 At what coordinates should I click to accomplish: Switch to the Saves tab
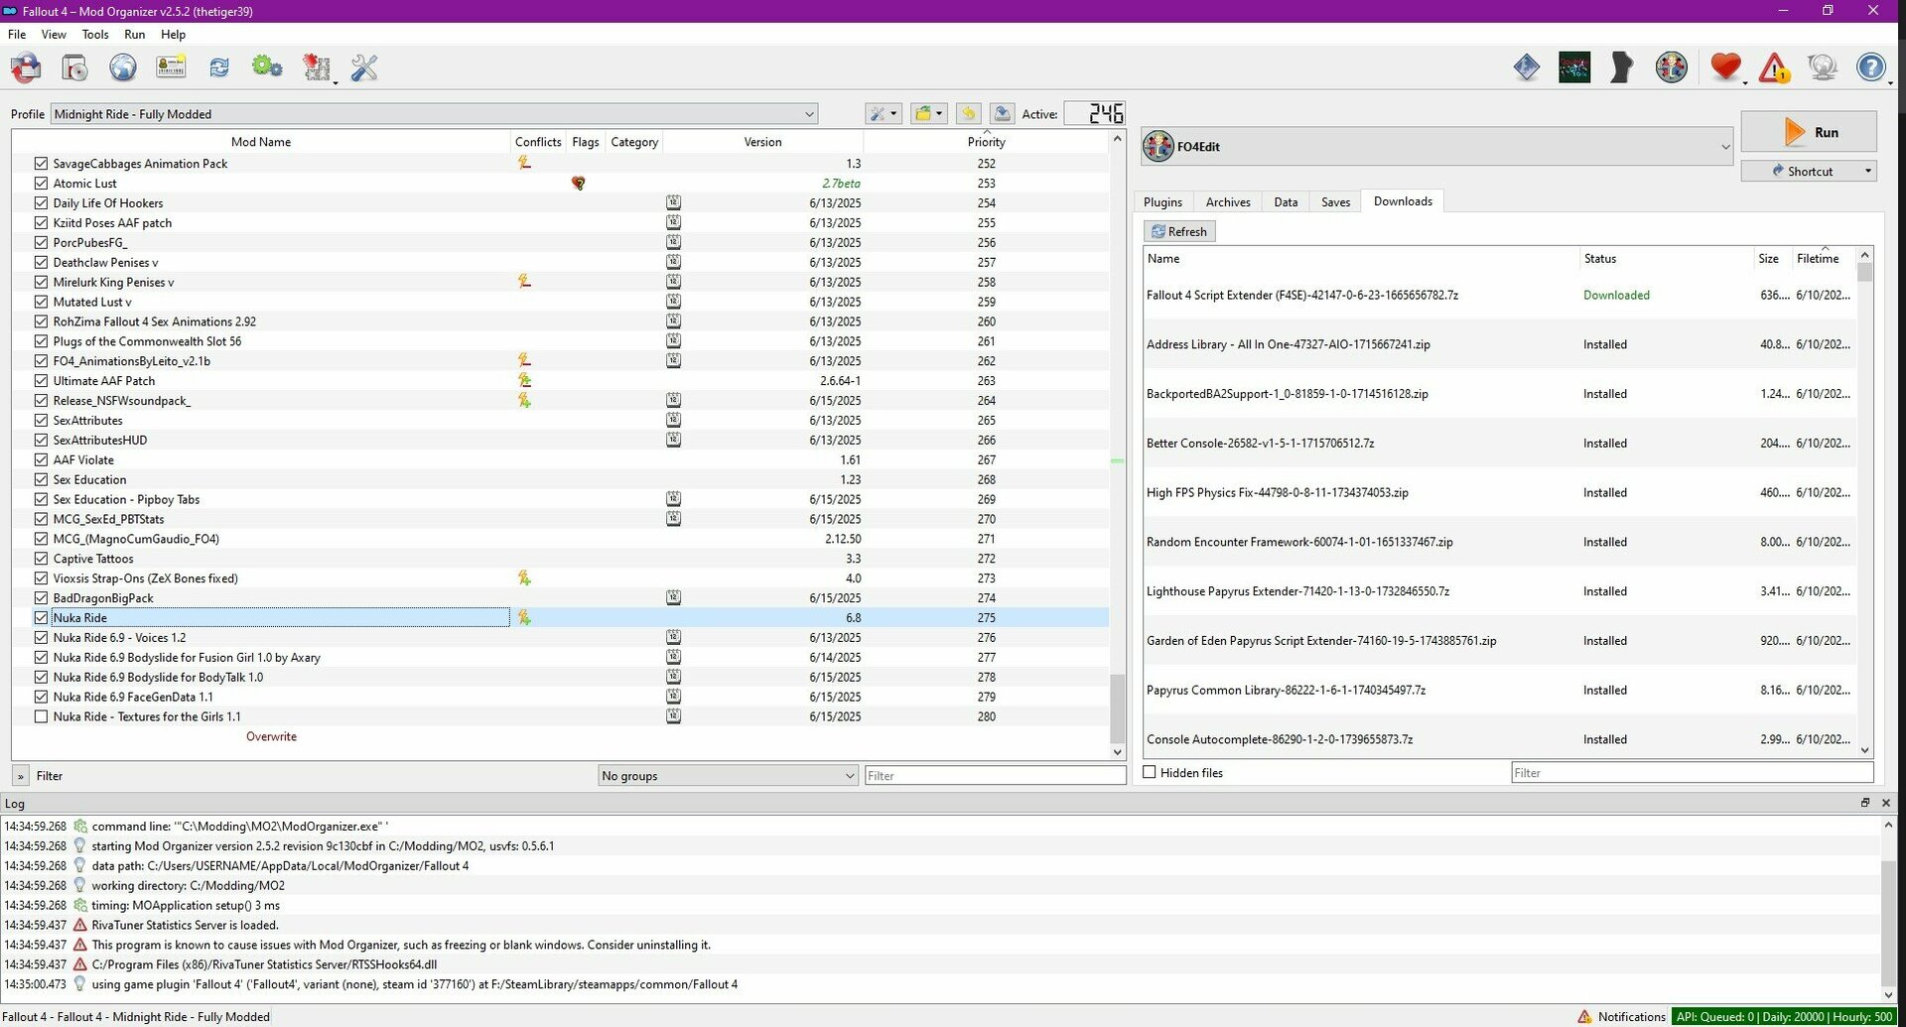point(1335,201)
